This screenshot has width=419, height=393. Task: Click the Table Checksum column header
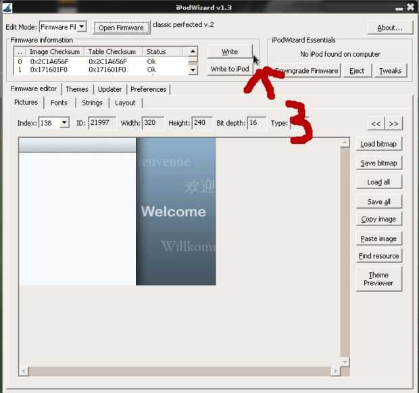coord(113,51)
